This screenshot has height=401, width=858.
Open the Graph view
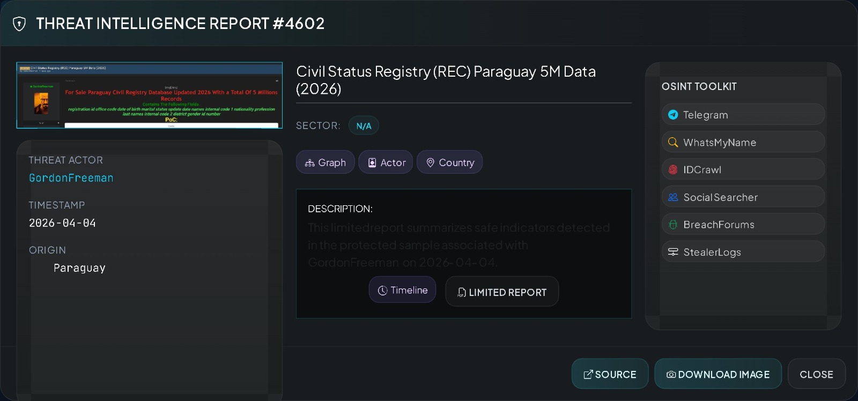click(325, 162)
